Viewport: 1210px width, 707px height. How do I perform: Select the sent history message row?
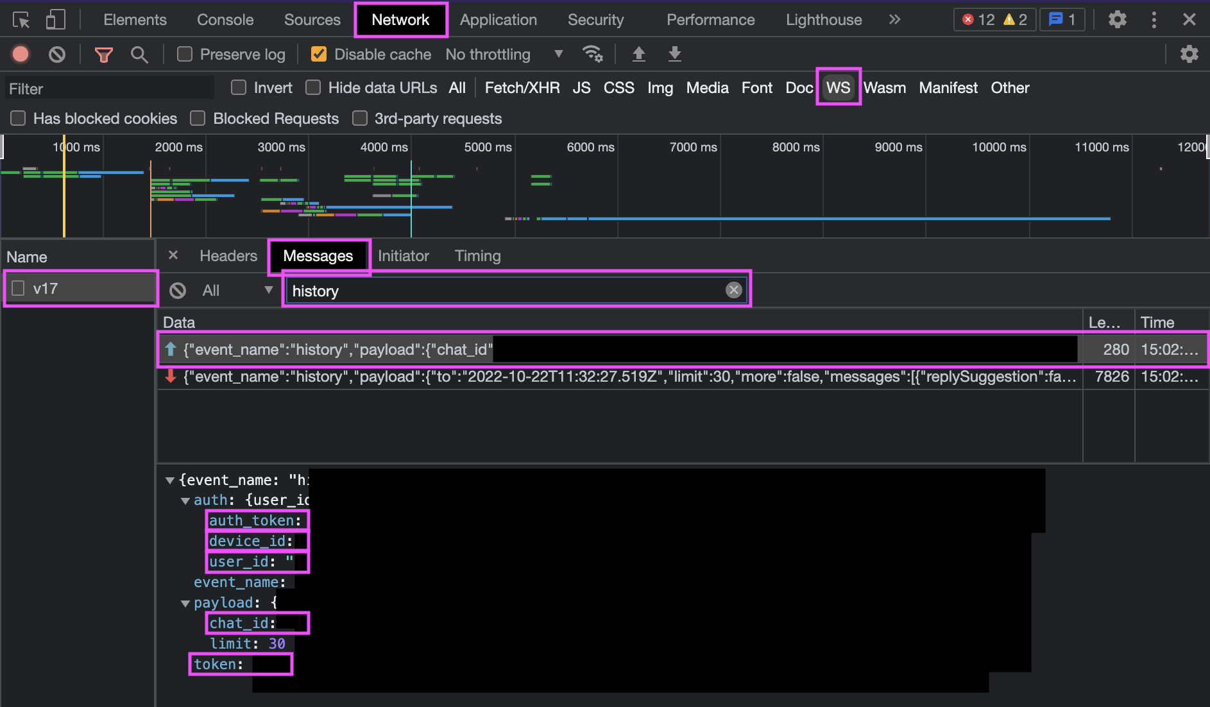click(x=683, y=350)
